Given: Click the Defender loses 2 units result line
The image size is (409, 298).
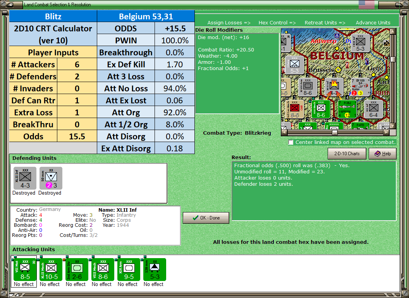Looking at the screenshot, I should click(x=263, y=184).
